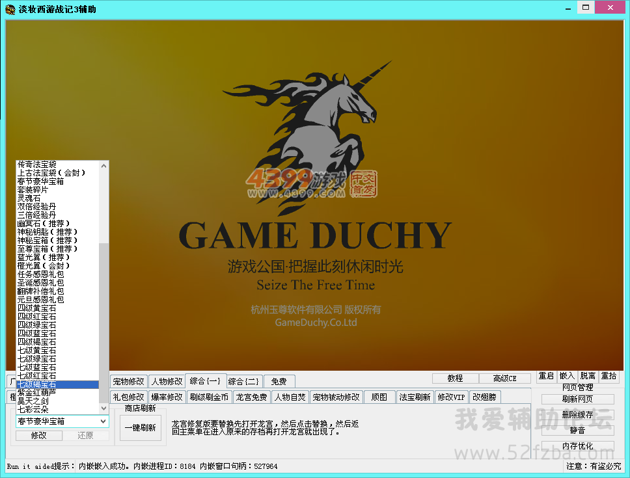Click the 删除缓存 button

click(x=578, y=414)
